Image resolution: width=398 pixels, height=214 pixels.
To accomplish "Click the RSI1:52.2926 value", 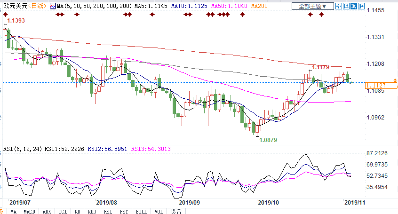I will coord(64,149).
